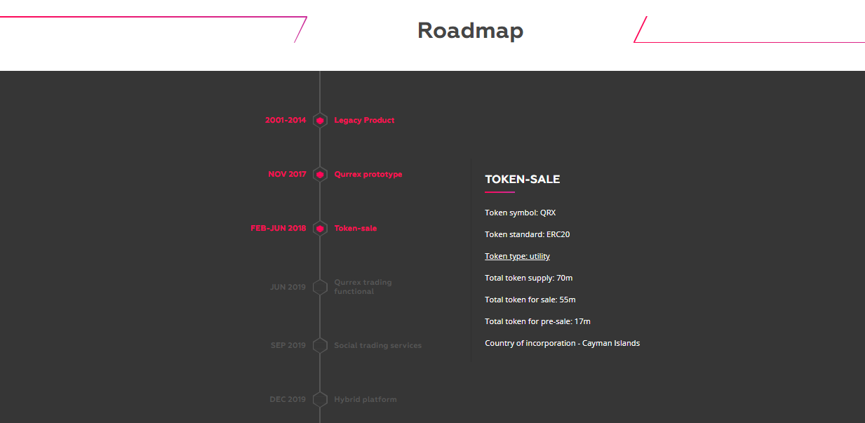Click the TOKEN-SALE panel heading

[523, 179]
